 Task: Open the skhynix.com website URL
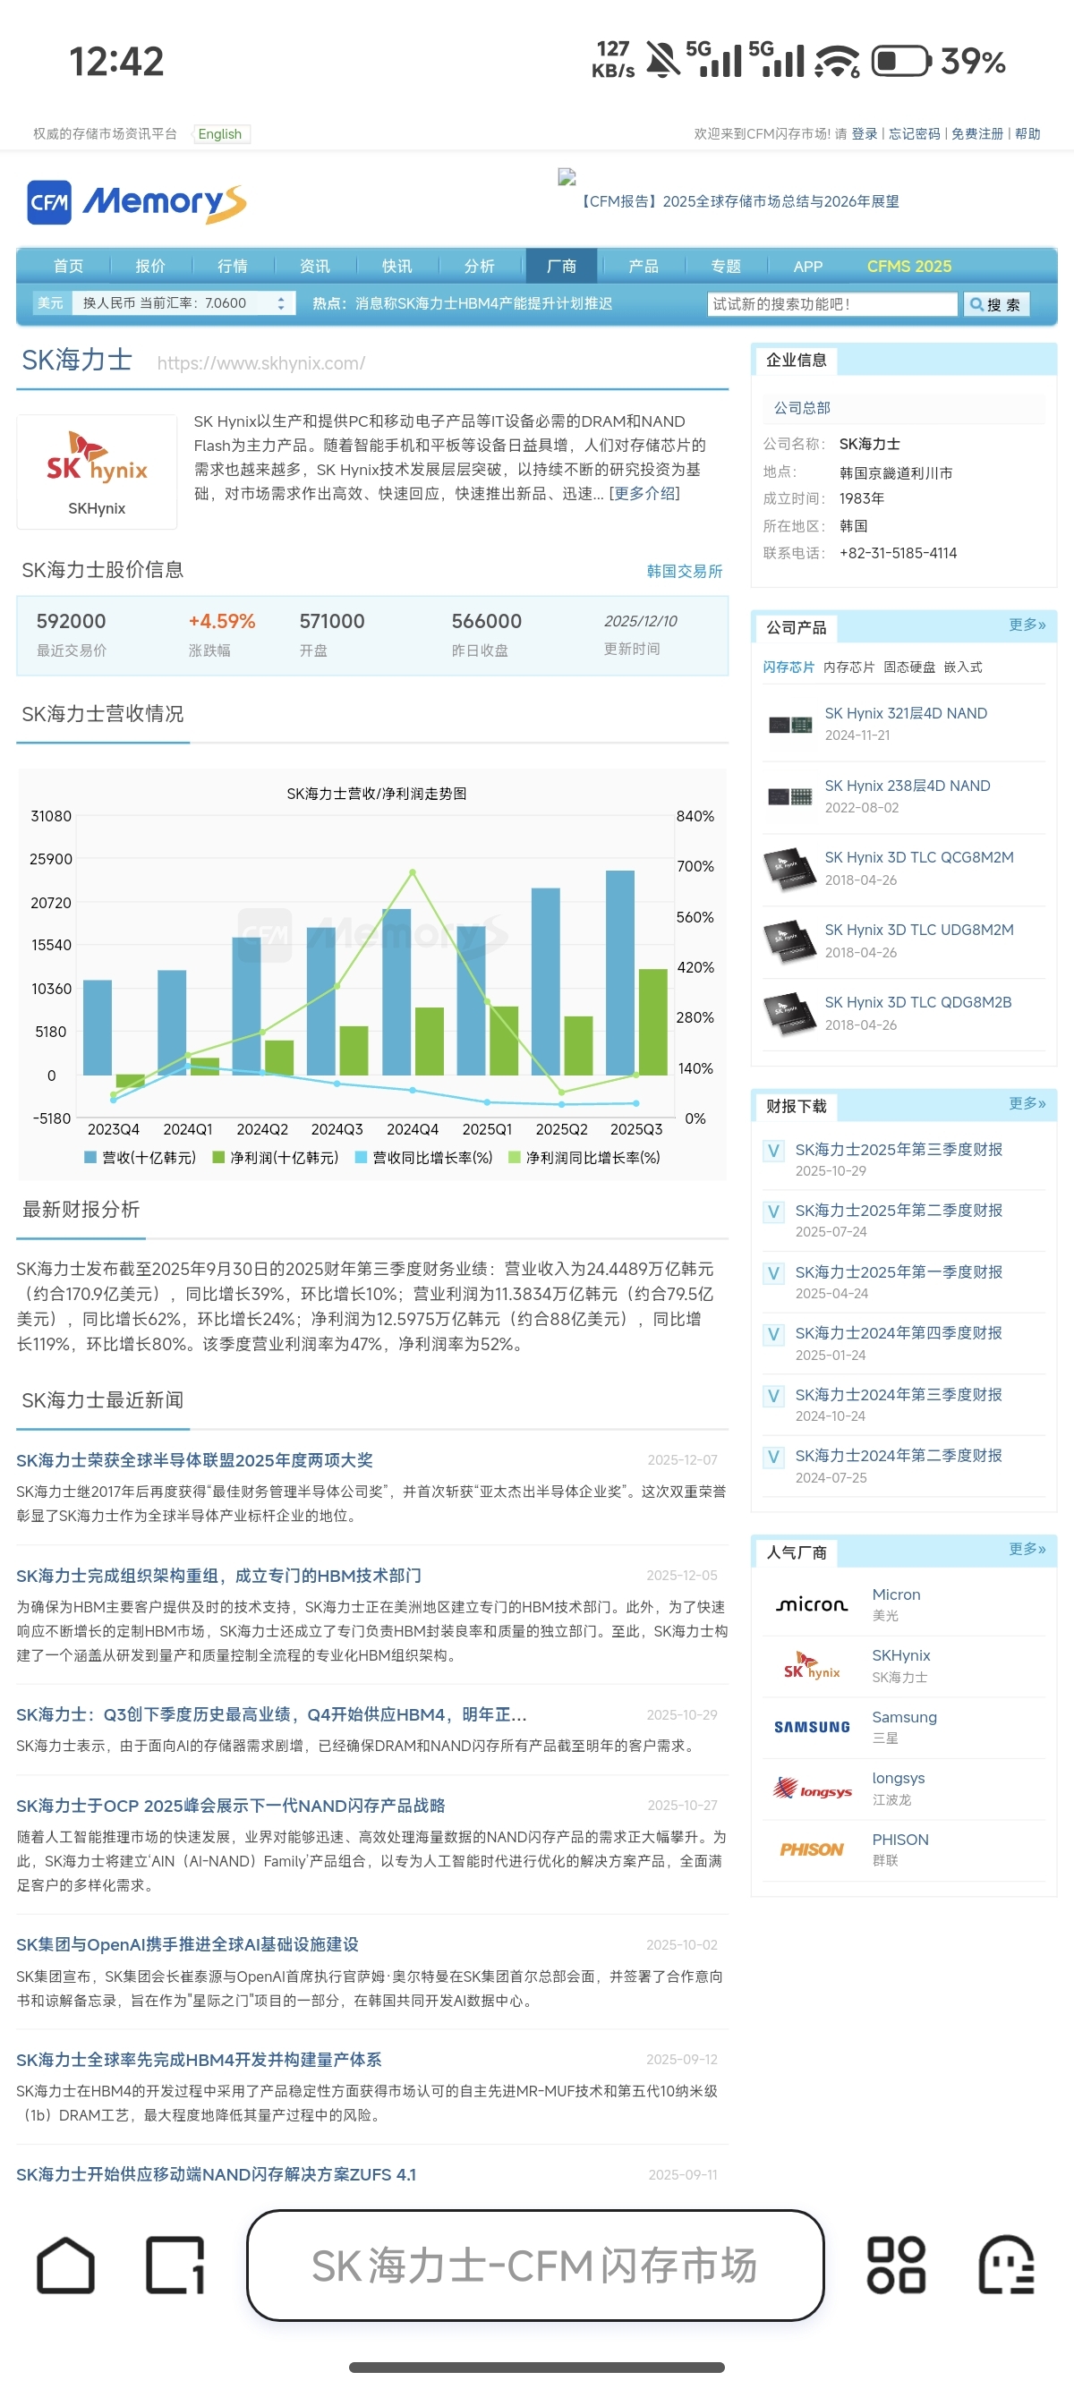tap(260, 362)
